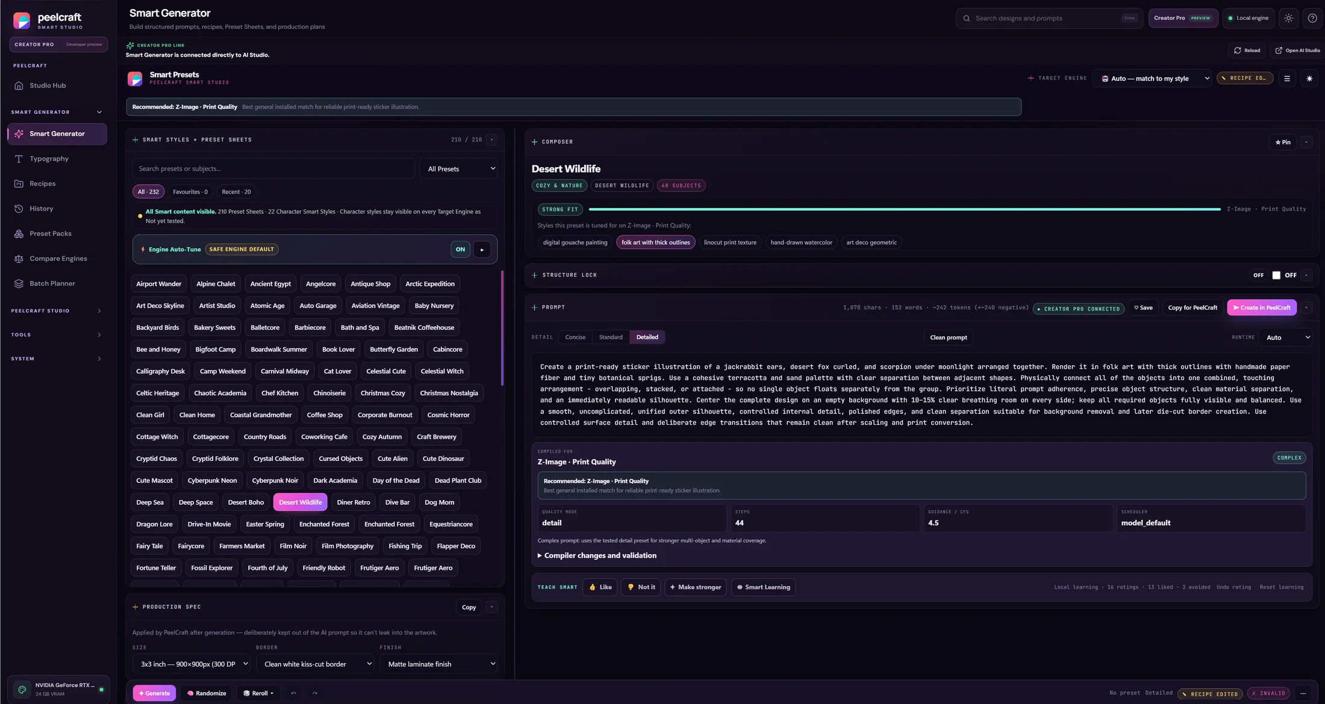
Task: Switch to the Concise detail tab
Action: [x=575, y=338]
